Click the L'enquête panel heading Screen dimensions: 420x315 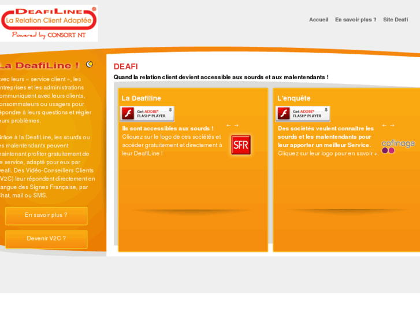click(x=294, y=98)
